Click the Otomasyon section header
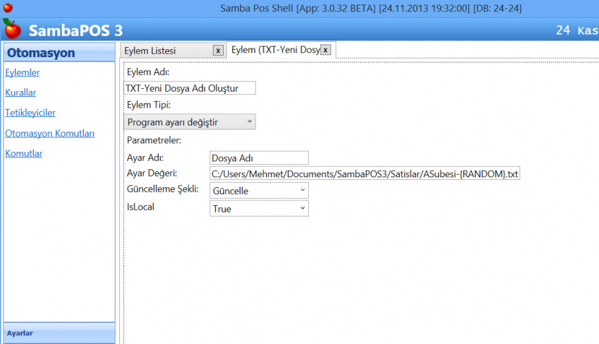Image resolution: width=599 pixels, height=344 pixels. coord(60,52)
